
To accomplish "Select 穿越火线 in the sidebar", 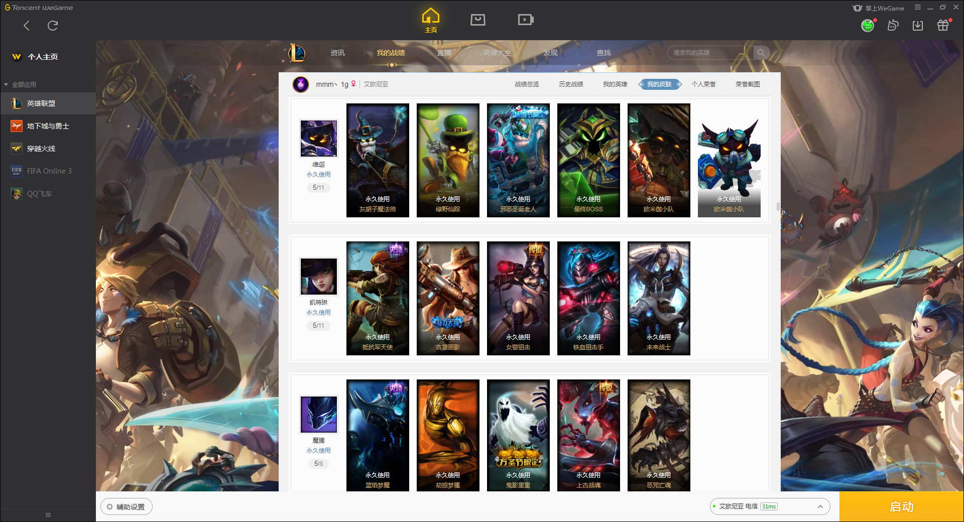I will [48, 149].
